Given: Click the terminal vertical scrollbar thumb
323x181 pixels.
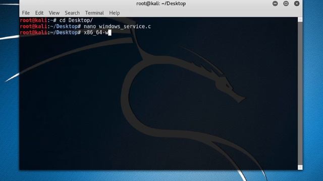Looking at the screenshot, I should [300, 94].
